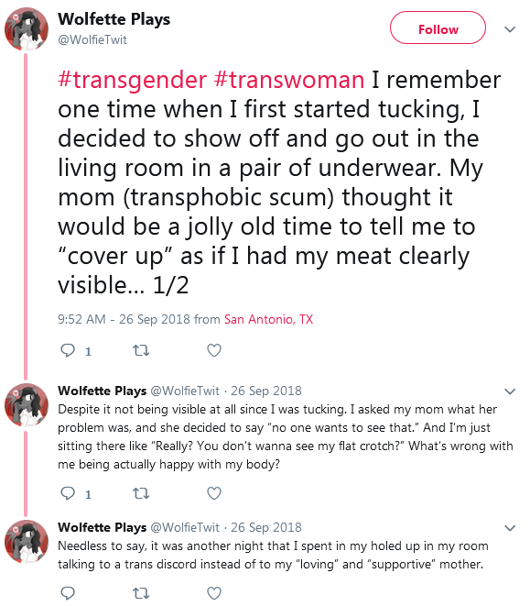Like the trans discord tweet

[214, 592]
